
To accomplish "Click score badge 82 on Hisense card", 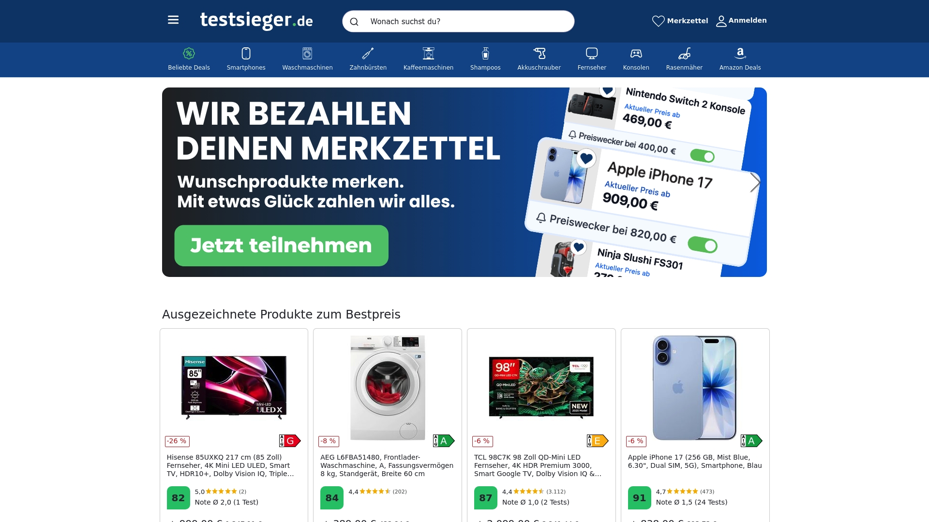I will click(x=178, y=498).
